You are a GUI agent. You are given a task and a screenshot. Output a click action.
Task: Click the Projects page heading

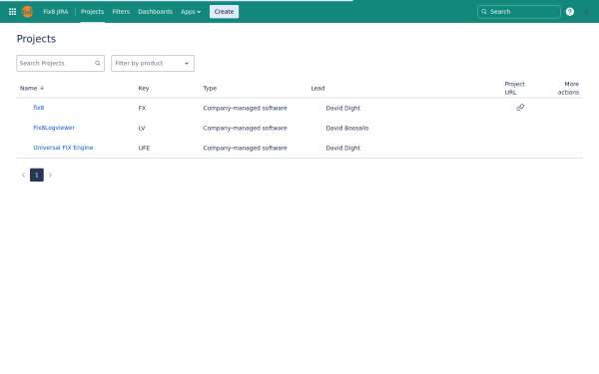pyautogui.click(x=36, y=39)
